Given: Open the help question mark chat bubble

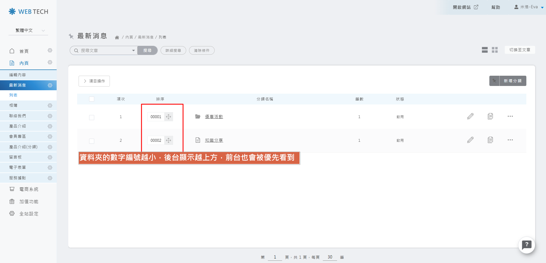Looking at the screenshot, I should tap(527, 245).
